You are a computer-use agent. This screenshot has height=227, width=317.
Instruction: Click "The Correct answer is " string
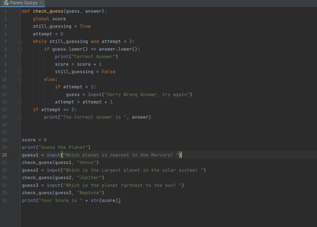click(93, 117)
